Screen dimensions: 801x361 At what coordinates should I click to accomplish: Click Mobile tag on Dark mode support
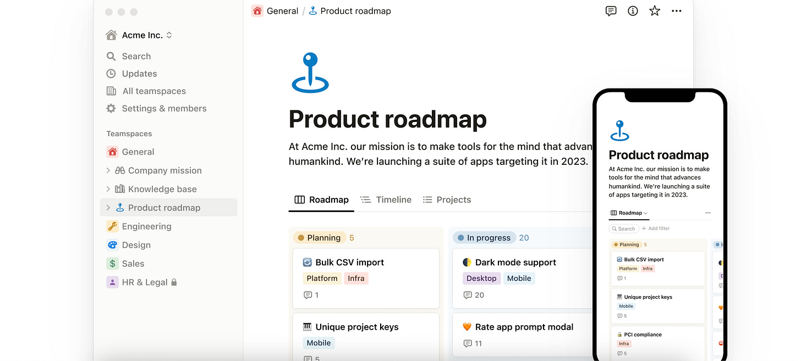(x=519, y=279)
